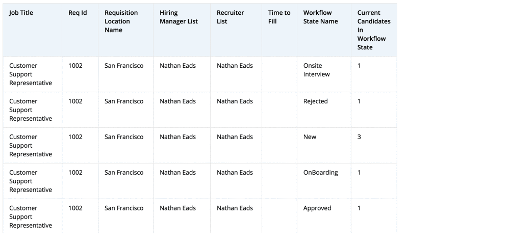Click the Time to Fill header
Image resolution: width=510 pixels, height=245 pixels.
tap(279, 17)
